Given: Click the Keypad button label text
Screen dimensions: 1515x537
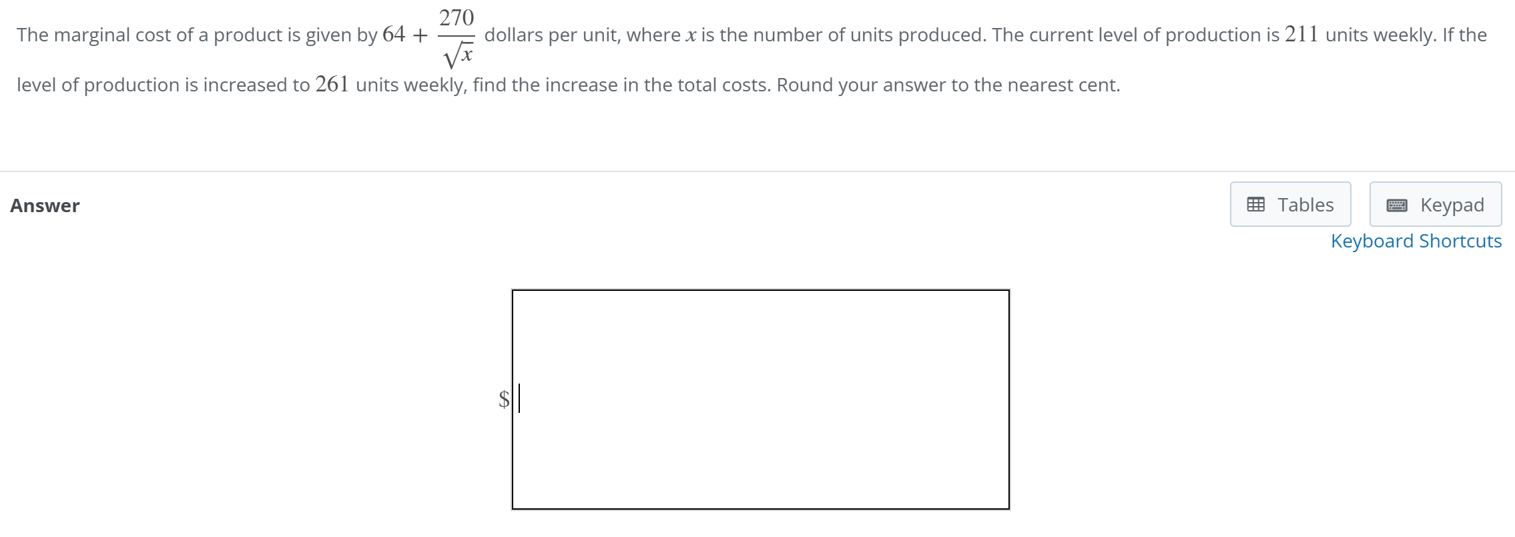Looking at the screenshot, I should [x=1452, y=205].
